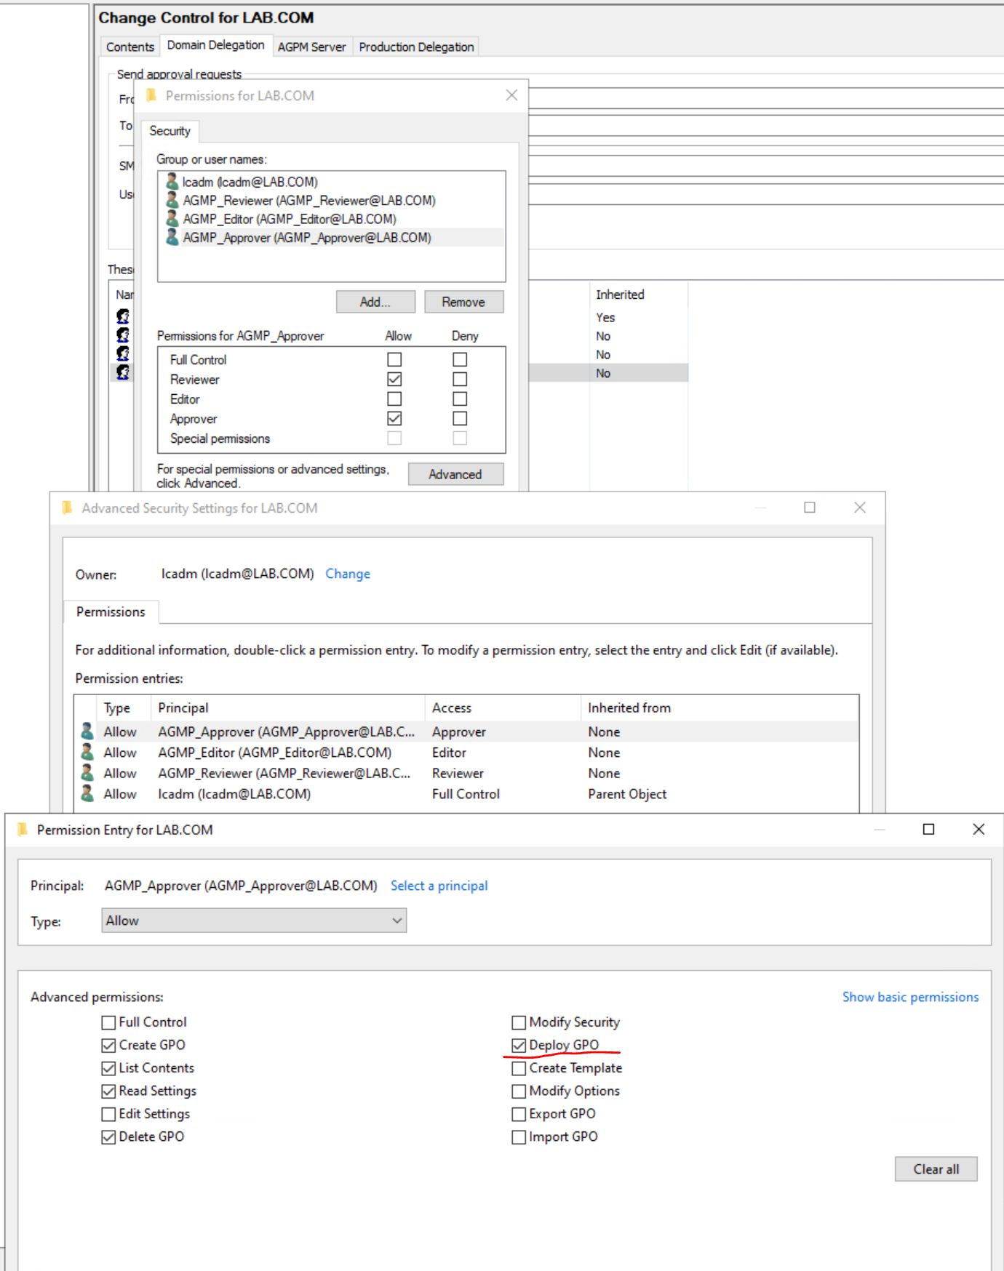This screenshot has width=1004, height=1271.
Task: Open the Contents tab
Action: 130,47
